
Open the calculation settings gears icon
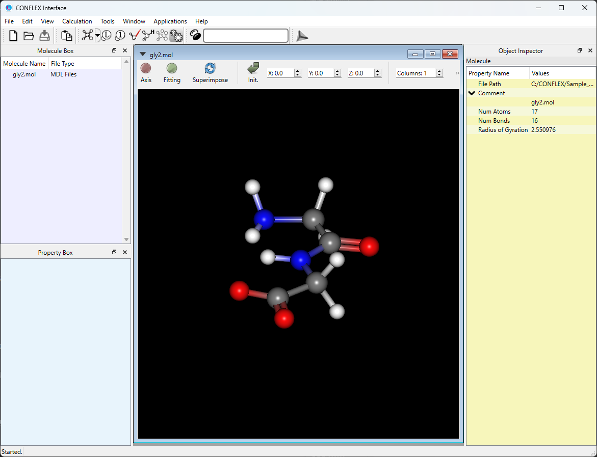(176, 36)
